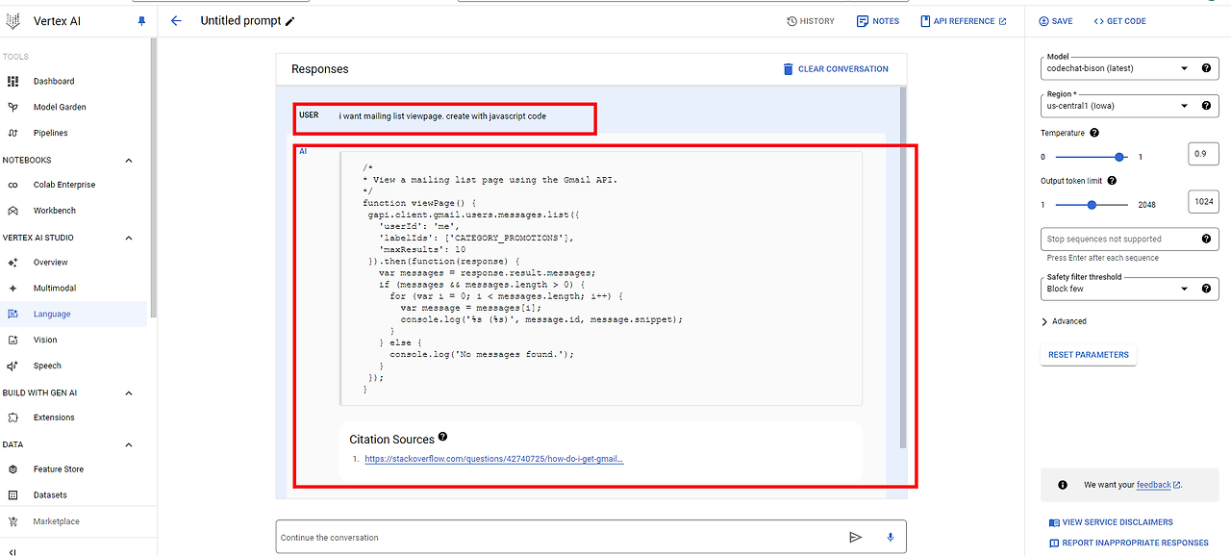
Task: Save the prompt
Action: (x=1056, y=21)
